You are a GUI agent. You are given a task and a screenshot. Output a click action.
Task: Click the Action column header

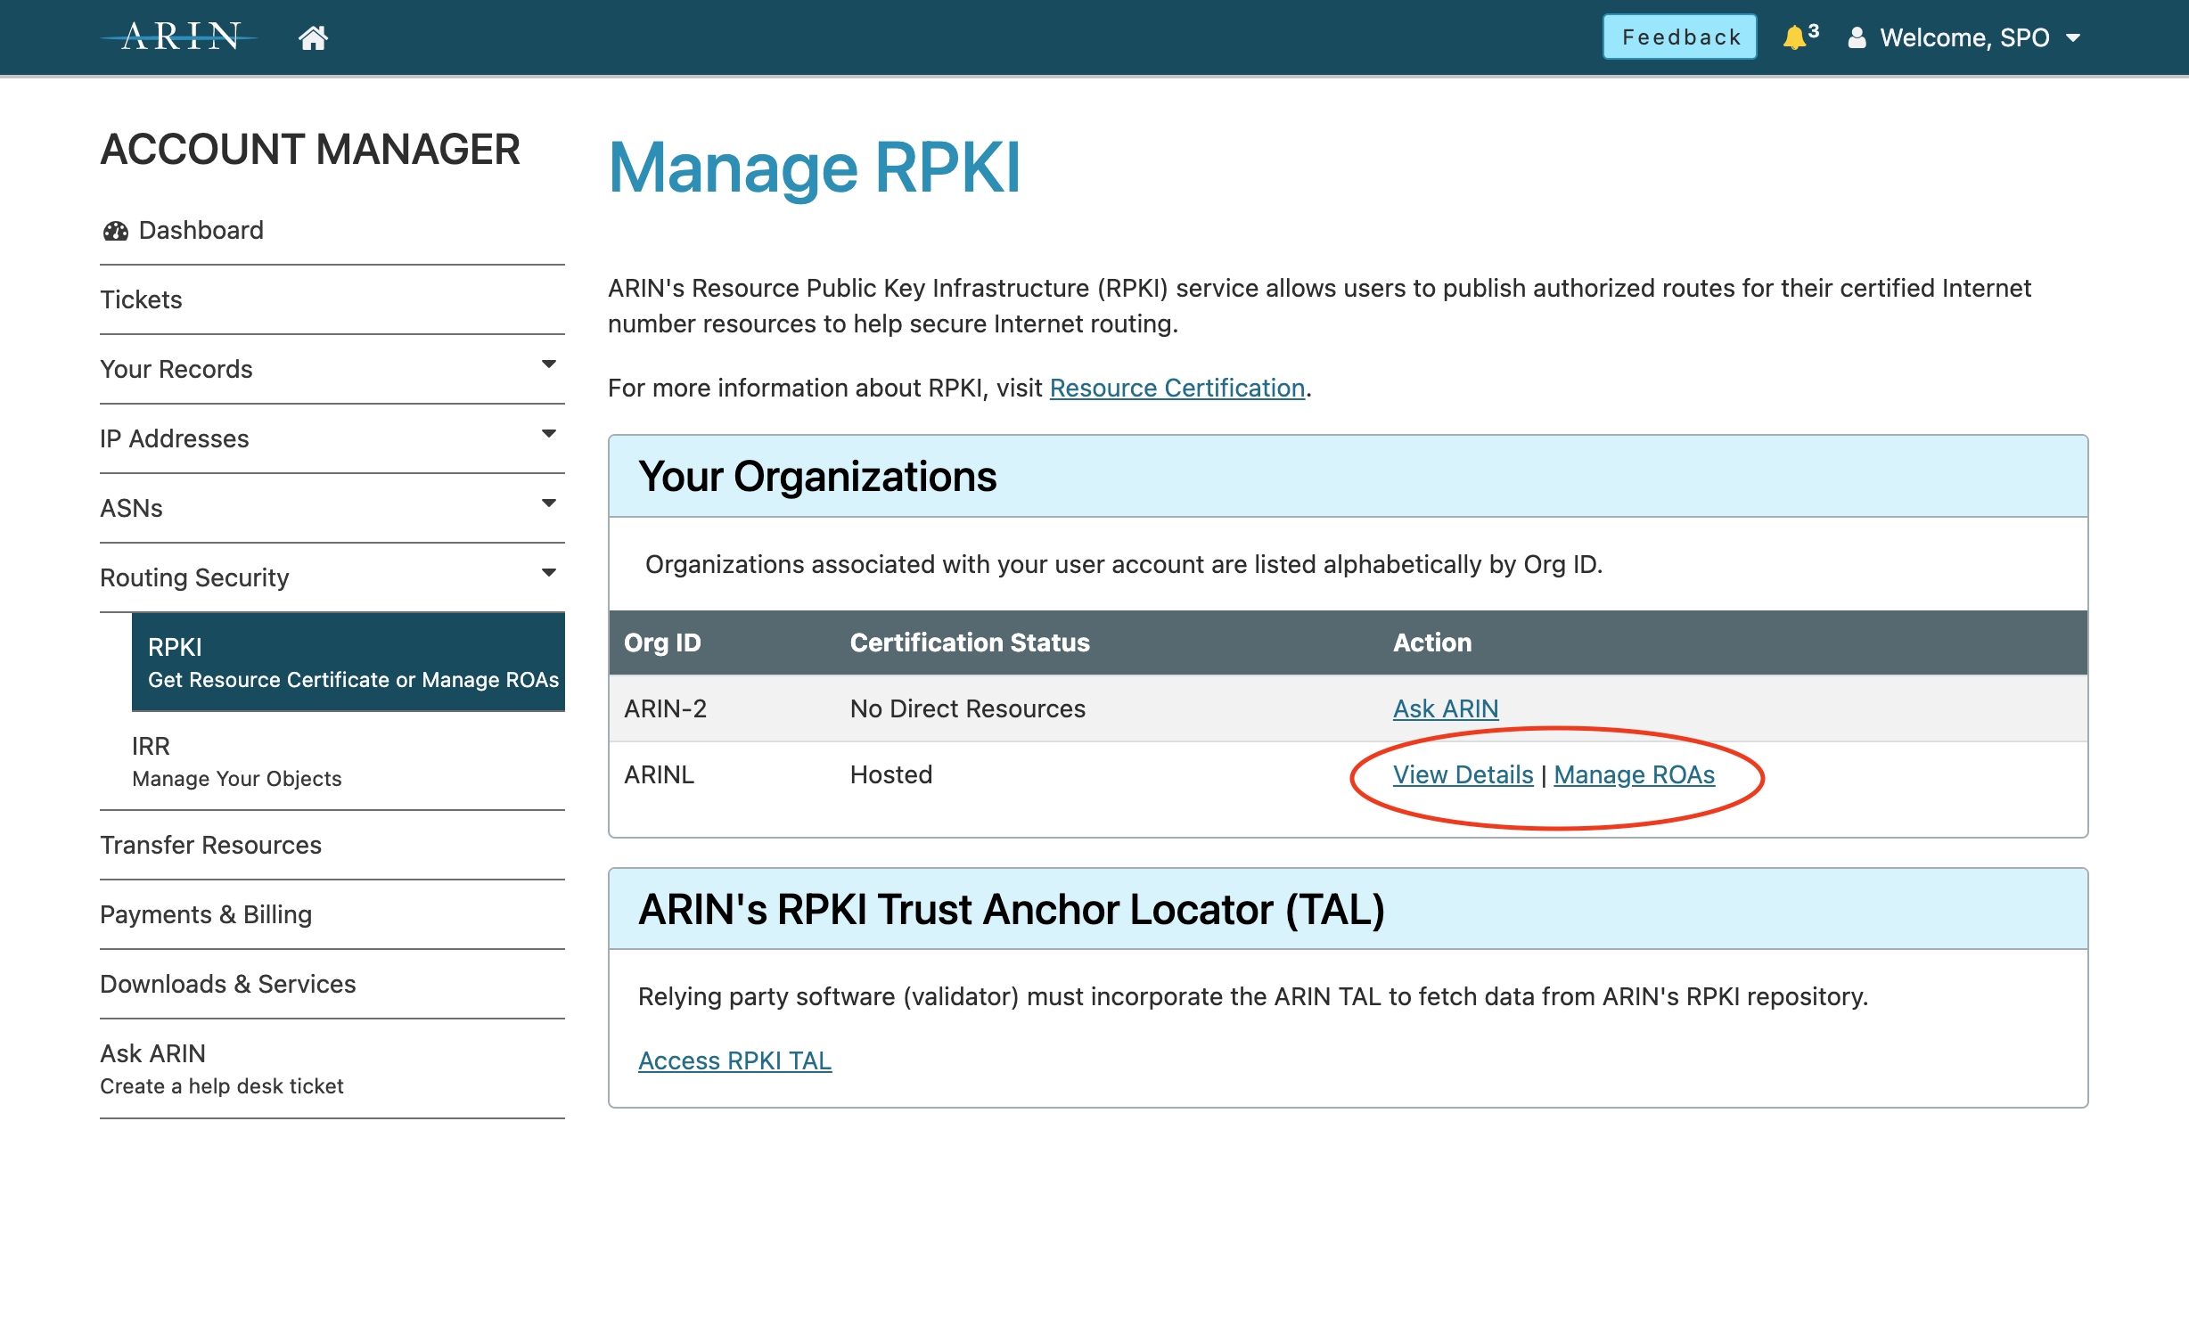pyautogui.click(x=1432, y=643)
